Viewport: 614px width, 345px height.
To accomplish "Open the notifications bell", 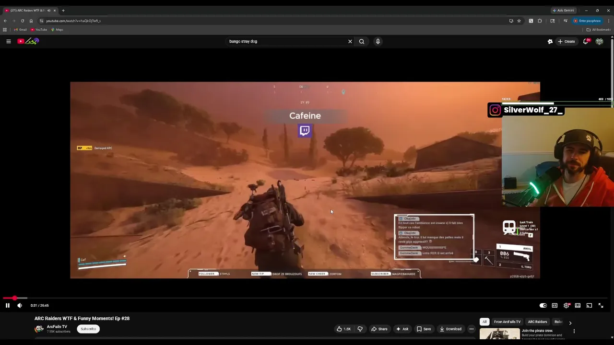I will [x=586, y=42].
